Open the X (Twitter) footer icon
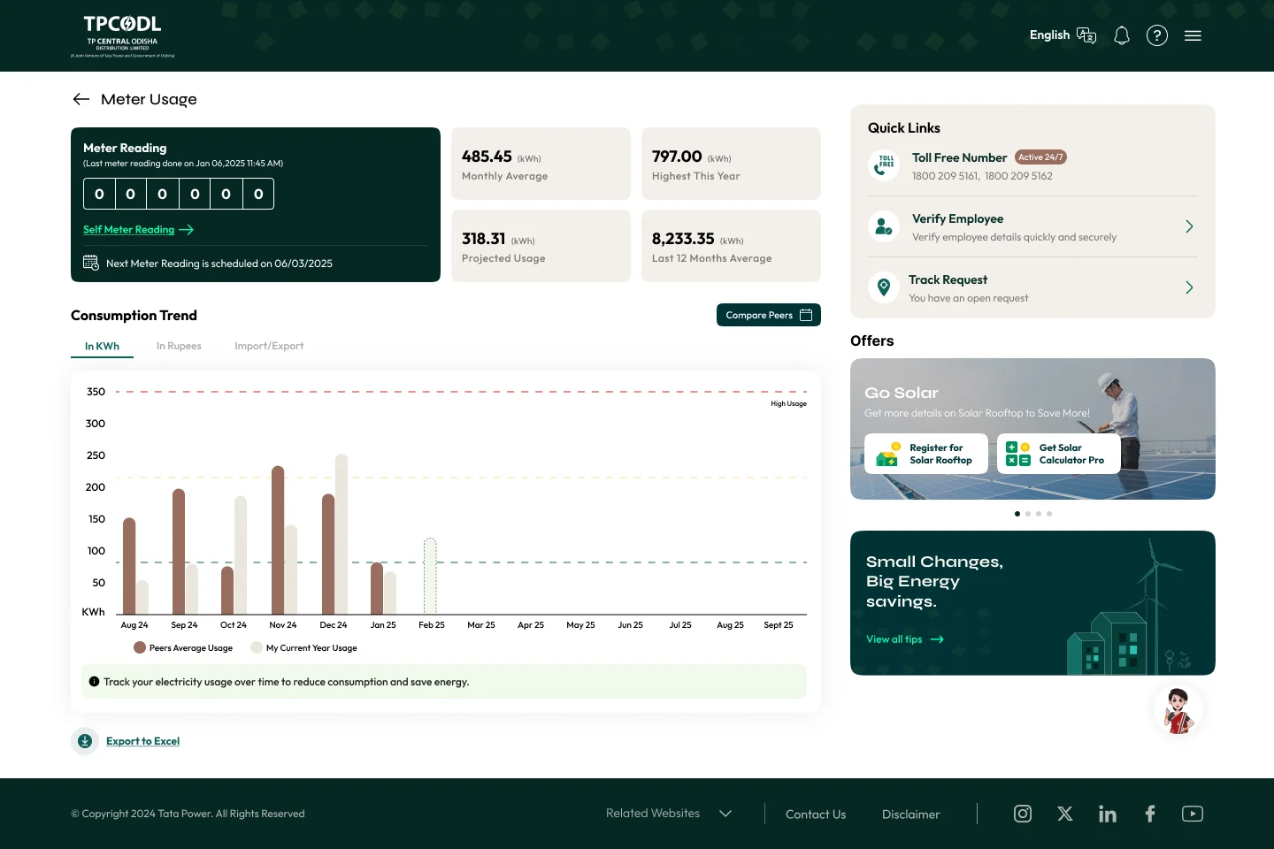This screenshot has width=1274, height=849. (x=1065, y=814)
